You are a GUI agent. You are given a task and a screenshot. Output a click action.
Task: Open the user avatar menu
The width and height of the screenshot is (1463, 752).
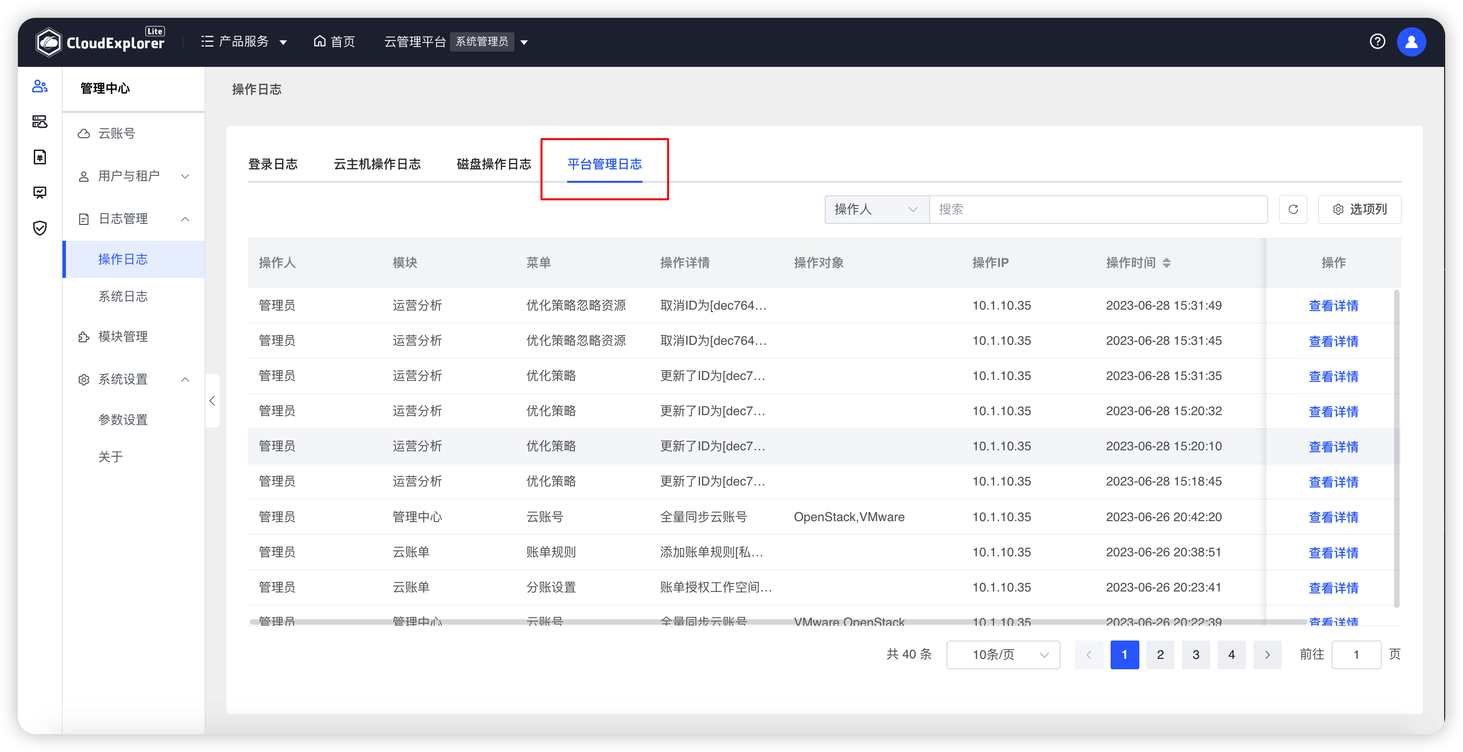coord(1411,42)
